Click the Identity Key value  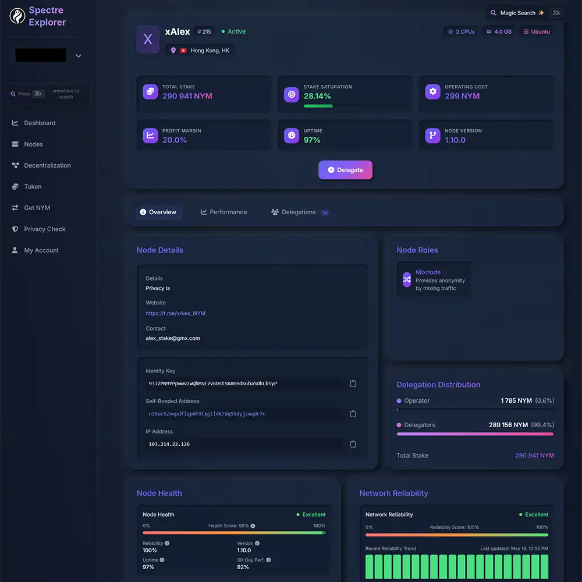[x=213, y=384]
